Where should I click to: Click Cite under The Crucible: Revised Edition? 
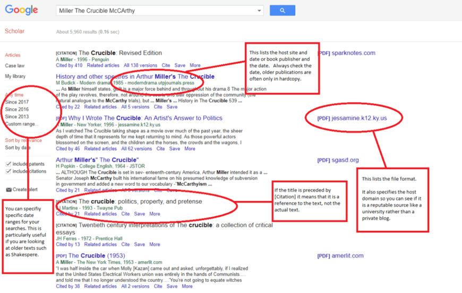166,65
